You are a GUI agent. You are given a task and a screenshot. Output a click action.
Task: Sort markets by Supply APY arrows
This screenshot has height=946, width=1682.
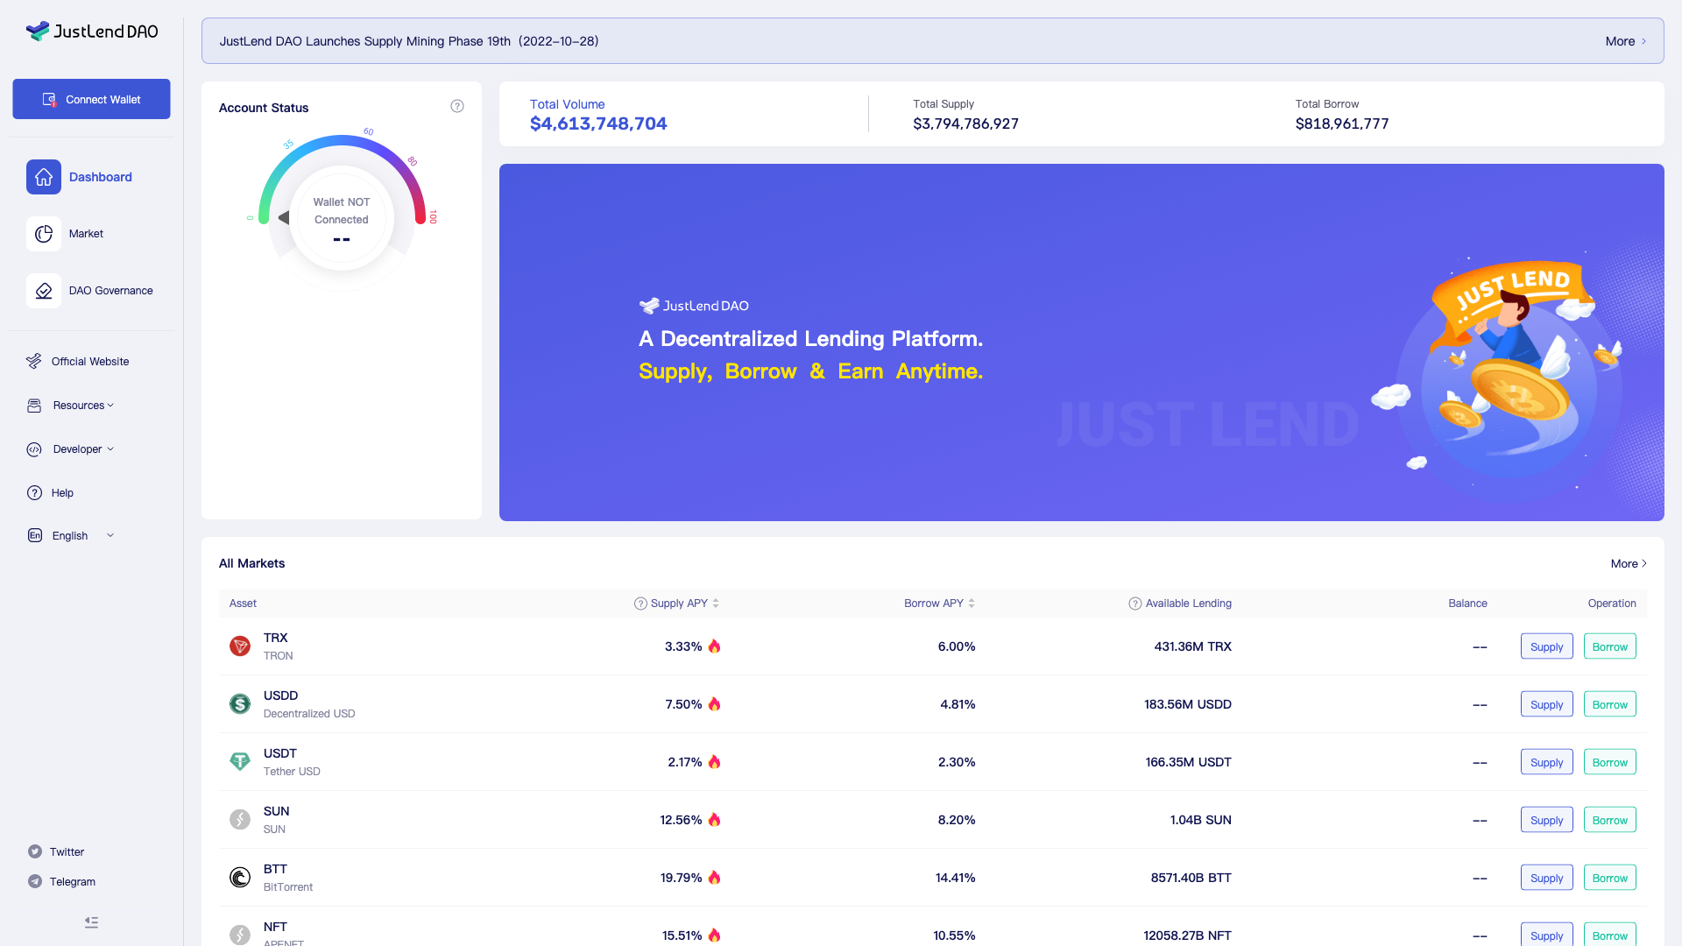coord(716,604)
